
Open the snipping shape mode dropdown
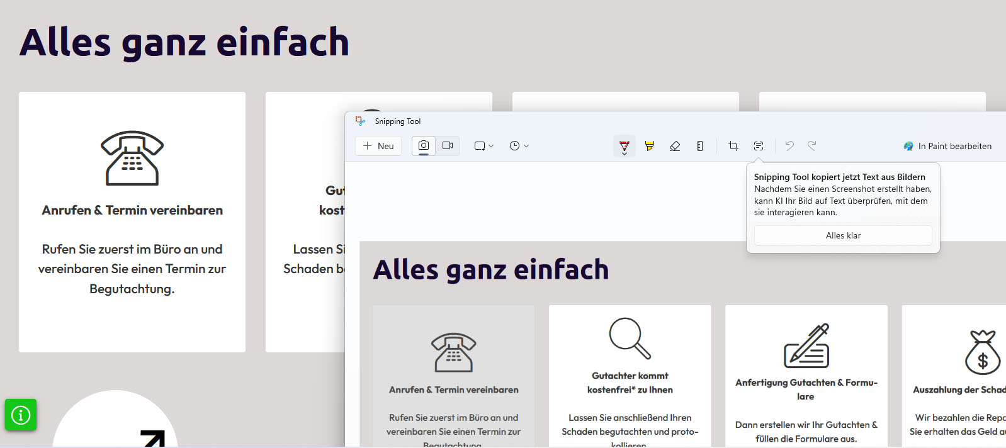[x=483, y=146]
